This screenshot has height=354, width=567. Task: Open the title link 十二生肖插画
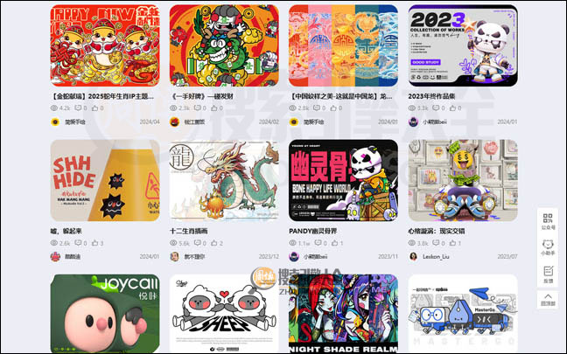tap(189, 231)
